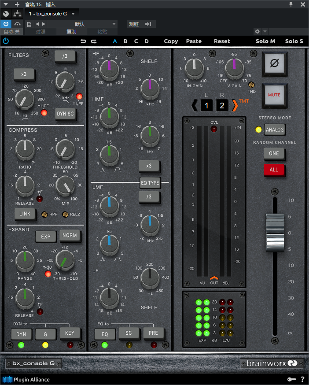Screen dimensions: 309x385
Task: Open the preset name dropdown
Action: [x=82, y=24]
